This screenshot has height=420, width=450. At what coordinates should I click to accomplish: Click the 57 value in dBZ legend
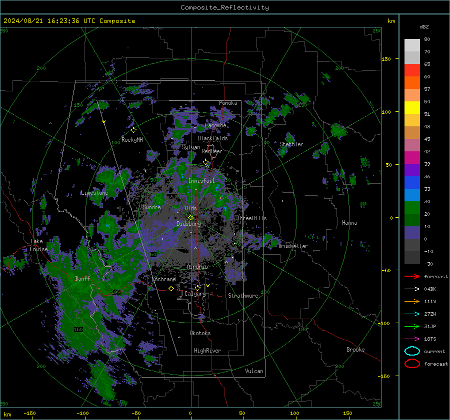427,89
